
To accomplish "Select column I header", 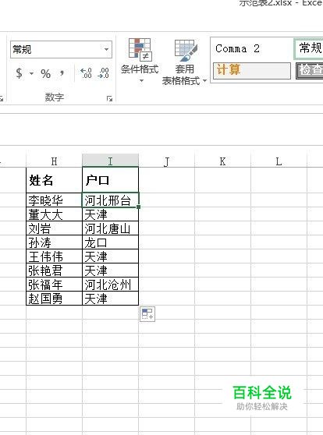I will pos(110,161).
